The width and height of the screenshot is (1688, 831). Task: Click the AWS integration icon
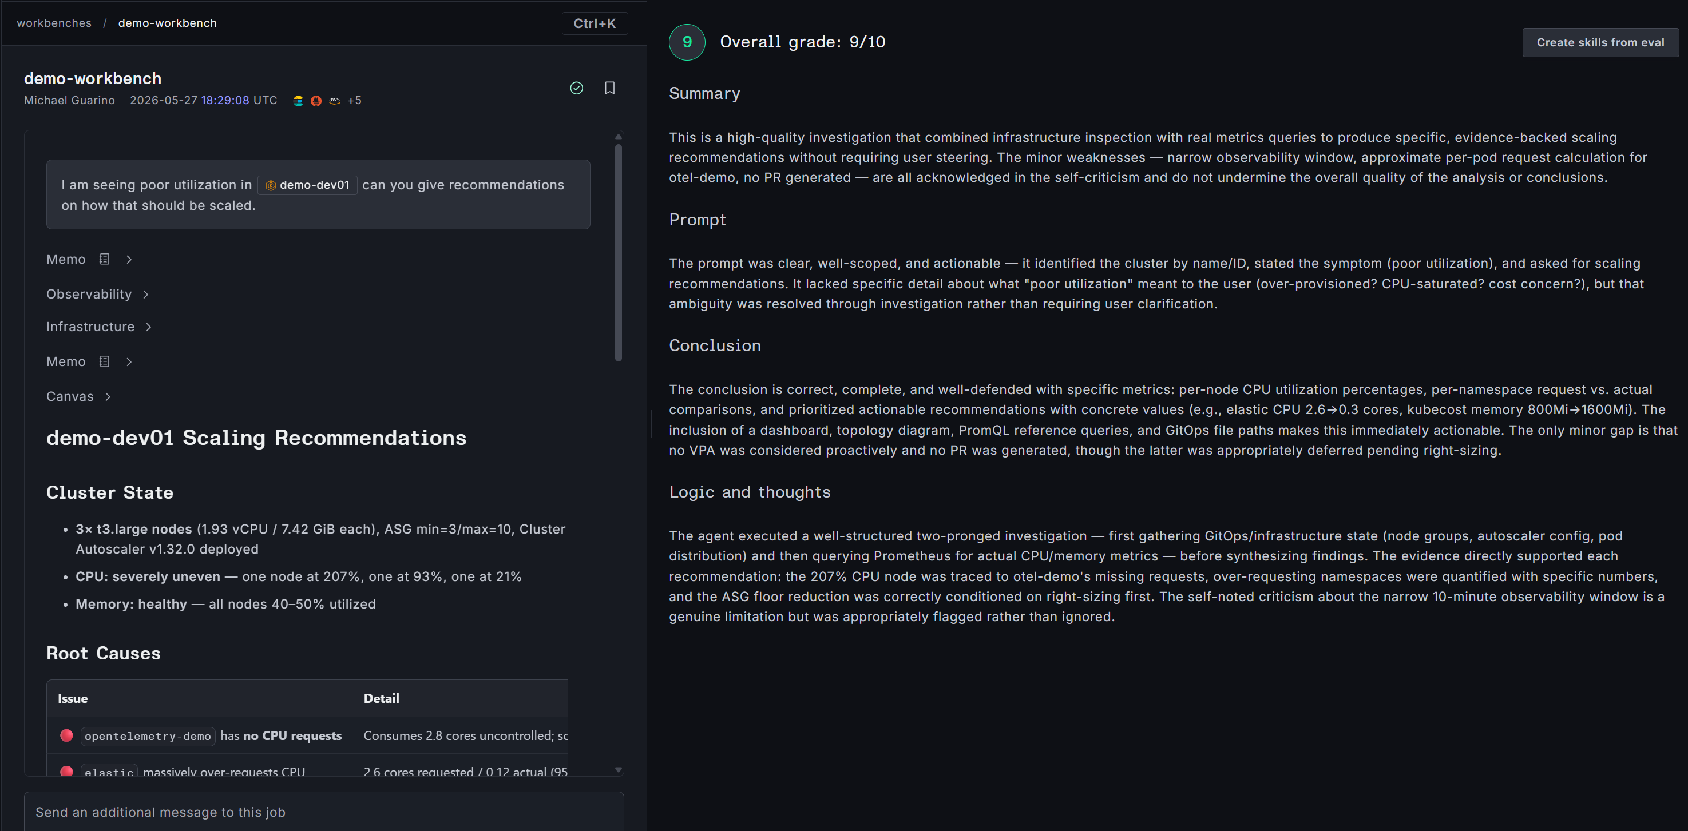[334, 100]
